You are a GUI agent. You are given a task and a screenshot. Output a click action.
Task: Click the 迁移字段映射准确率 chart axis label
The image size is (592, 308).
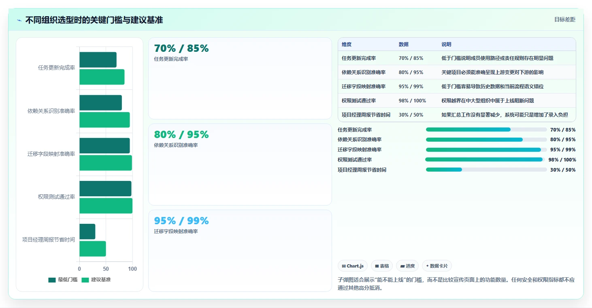pos(51,154)
